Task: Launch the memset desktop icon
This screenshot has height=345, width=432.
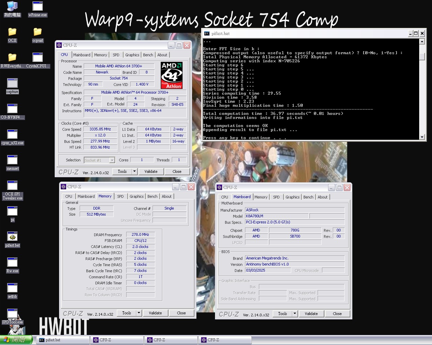Action: 12,163
